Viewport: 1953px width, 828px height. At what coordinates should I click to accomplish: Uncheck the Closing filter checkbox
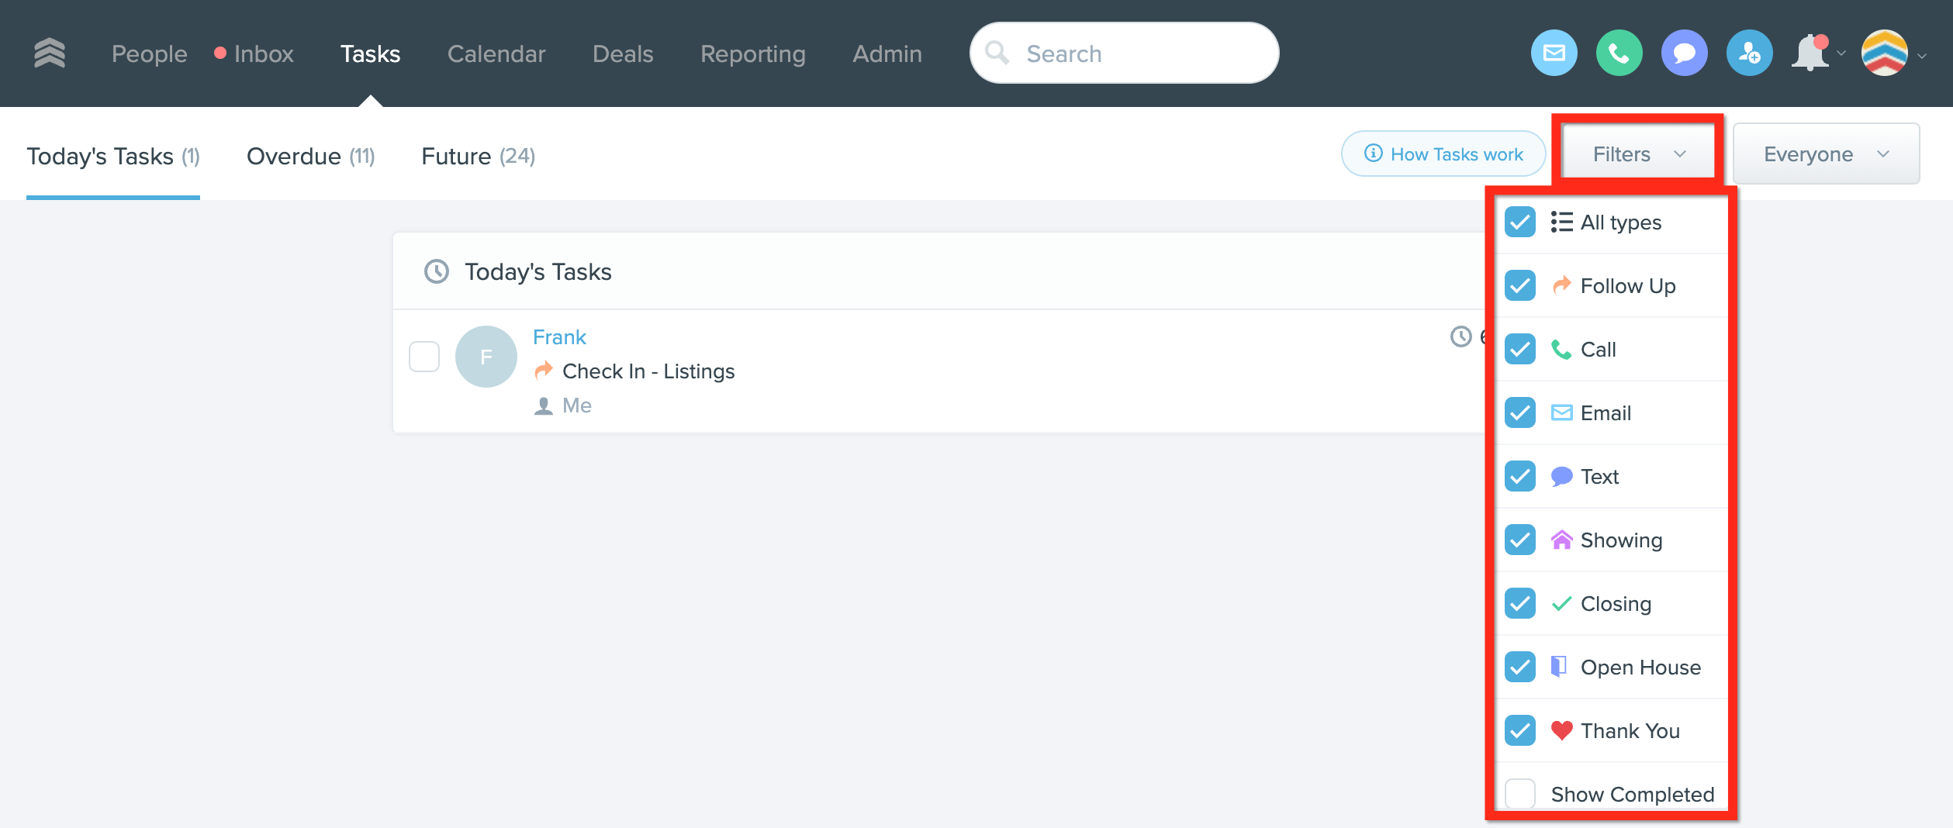pos(1520,604)
